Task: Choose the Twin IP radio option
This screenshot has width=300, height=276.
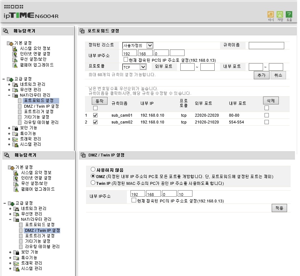Action: (x=93, y=183)
